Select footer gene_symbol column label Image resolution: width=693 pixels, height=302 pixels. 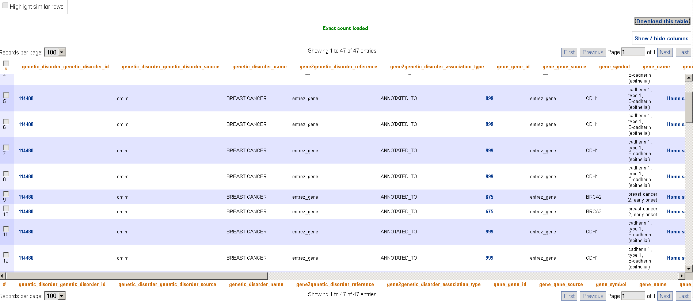[x=611, y=284]
